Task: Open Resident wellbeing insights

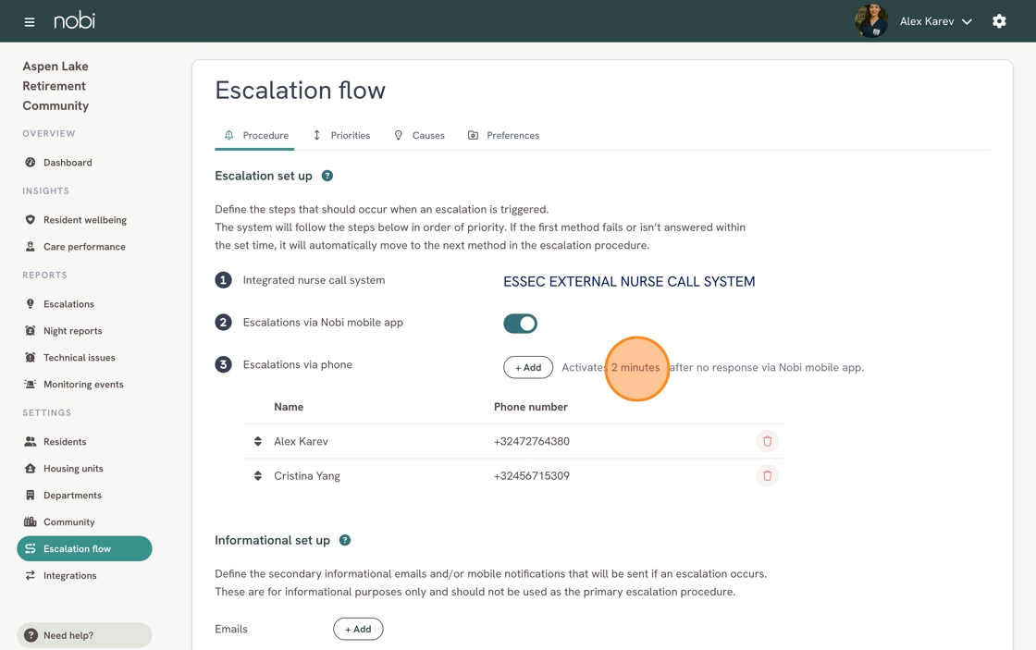Action: pyautogui.click(x=84, y=220)
